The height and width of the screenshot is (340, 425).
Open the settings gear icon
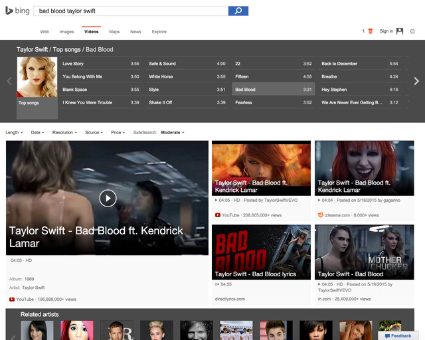(x=412, y=31)
